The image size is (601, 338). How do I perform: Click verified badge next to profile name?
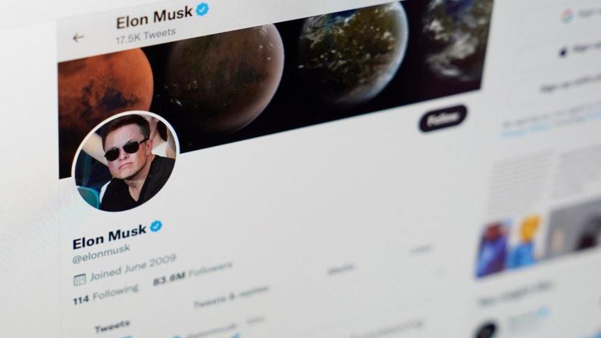click(x=156, y=226)
